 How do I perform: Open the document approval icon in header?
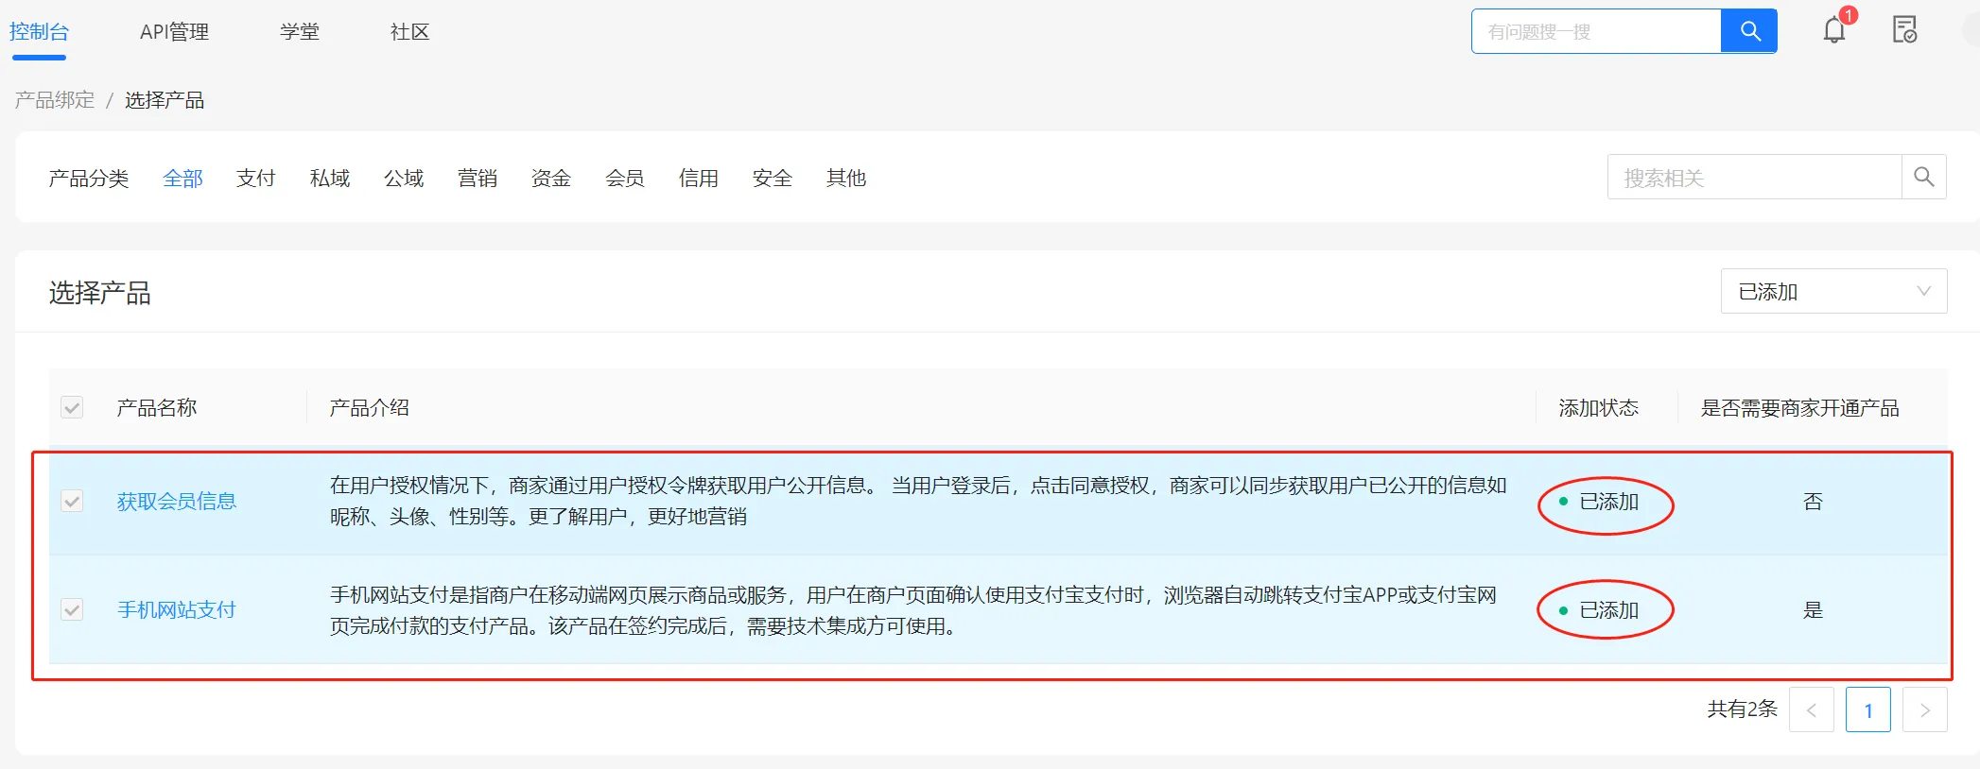[x=1904, y=31]
